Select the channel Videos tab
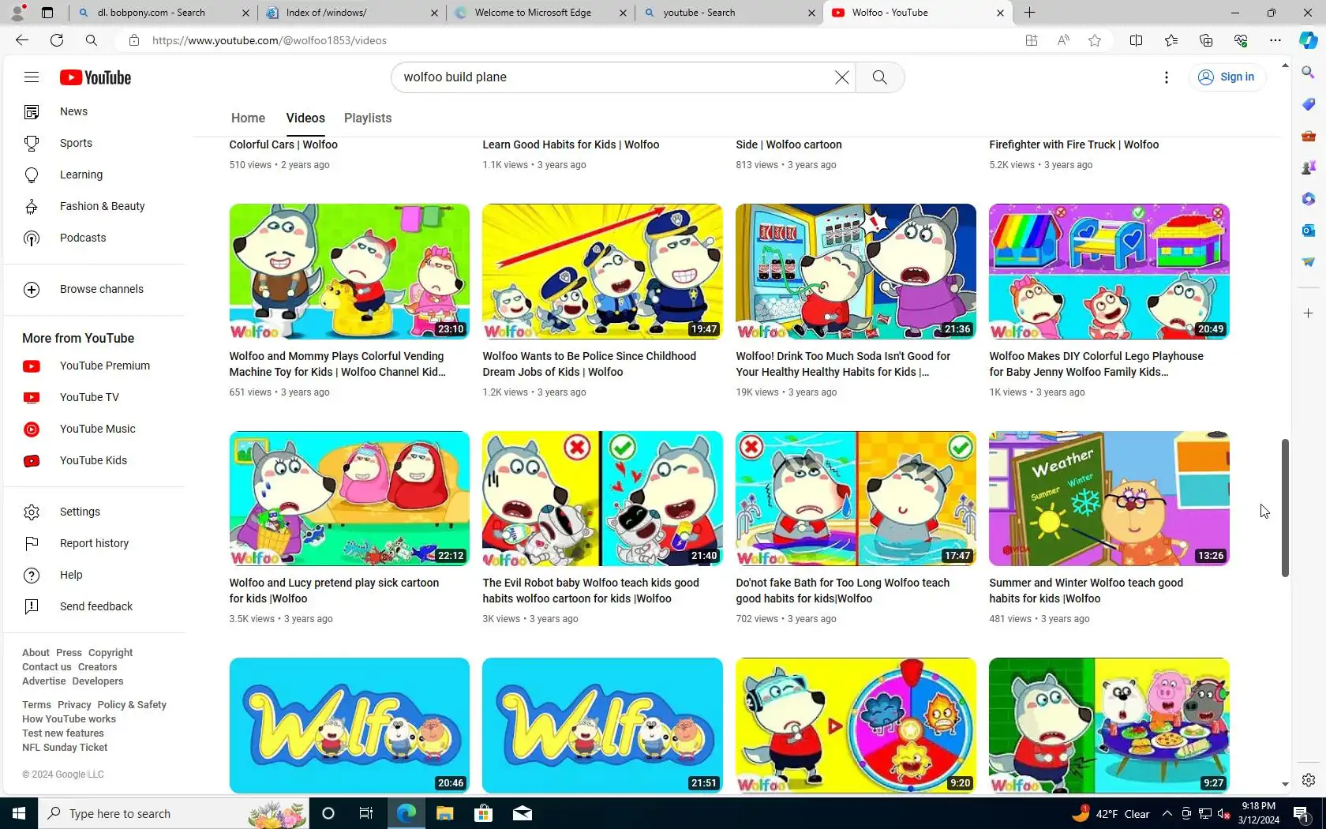 coord(305,118)
